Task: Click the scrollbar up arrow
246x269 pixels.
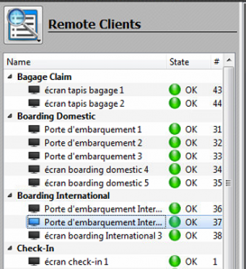Action: pos(229,60)
